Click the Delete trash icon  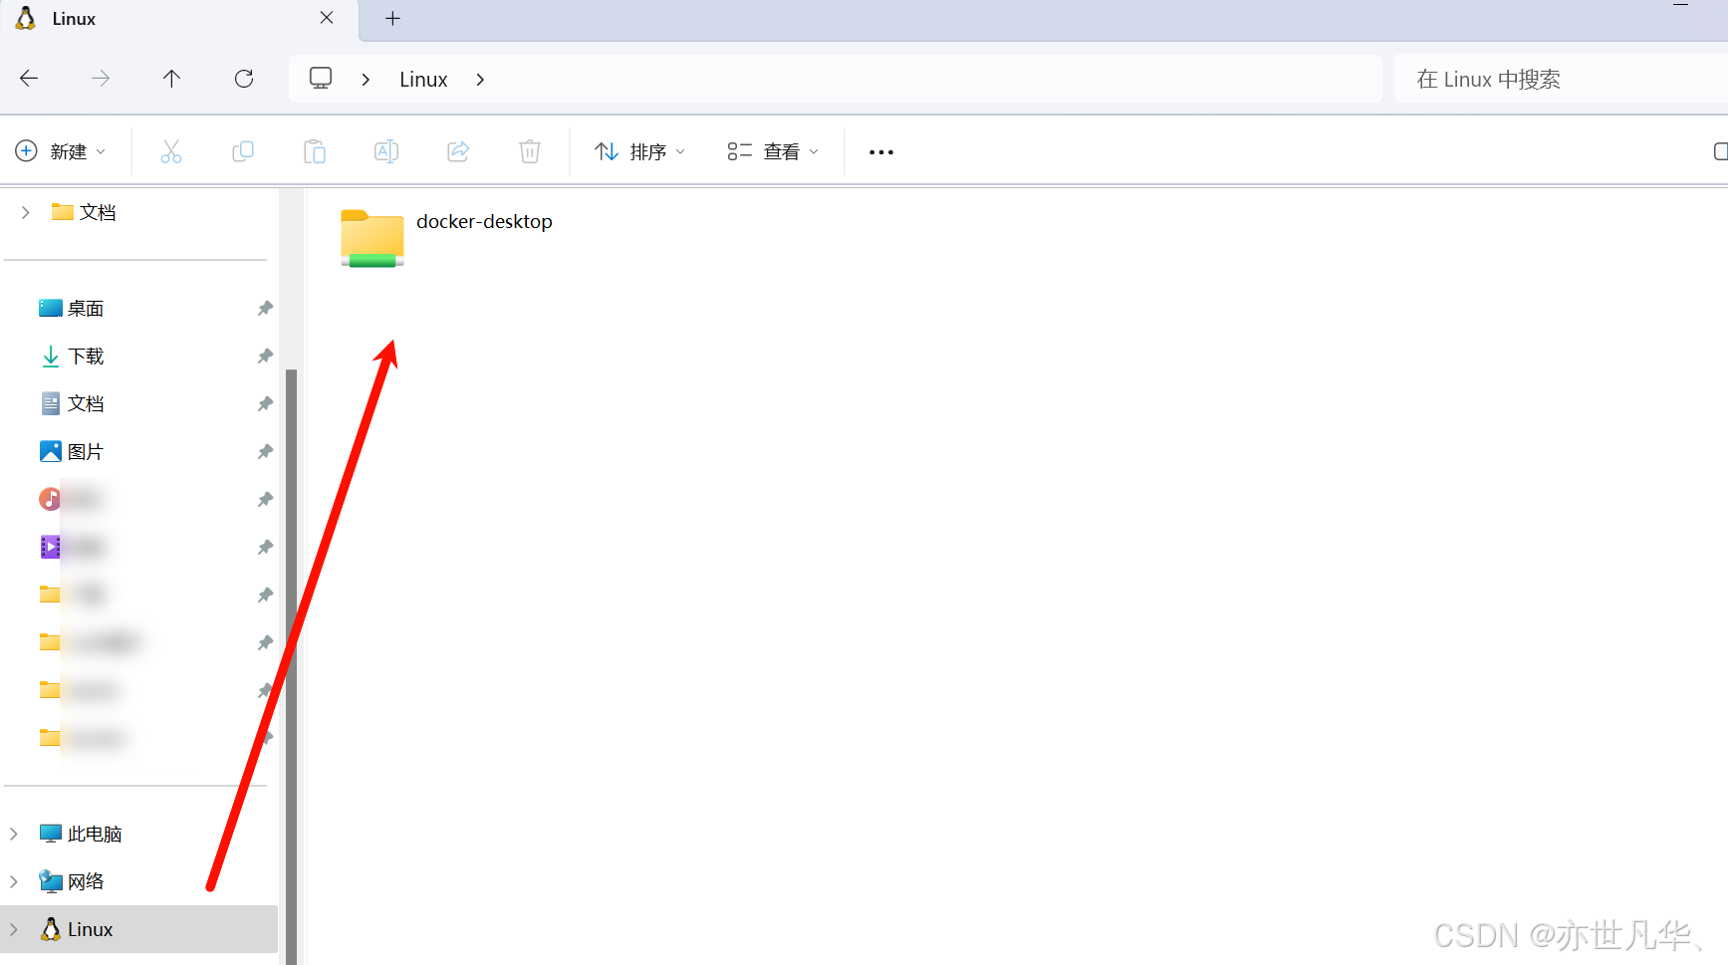click(530, 151)
